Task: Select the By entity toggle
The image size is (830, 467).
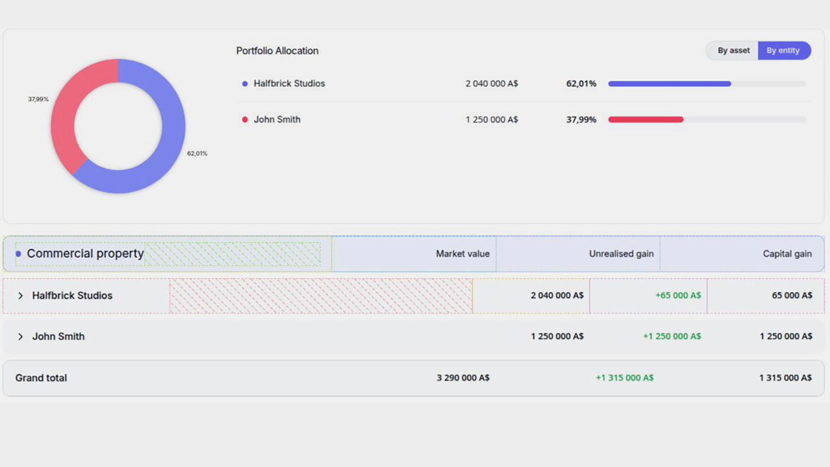Action: tap(783, 51)
